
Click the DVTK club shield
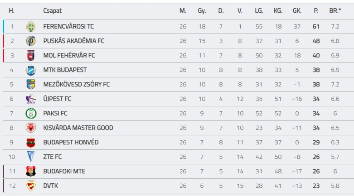pos(31,186)
